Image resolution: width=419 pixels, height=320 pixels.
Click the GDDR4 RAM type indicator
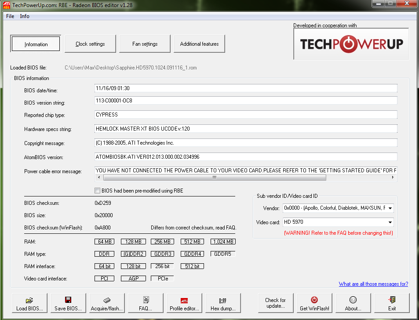[193, 254]
